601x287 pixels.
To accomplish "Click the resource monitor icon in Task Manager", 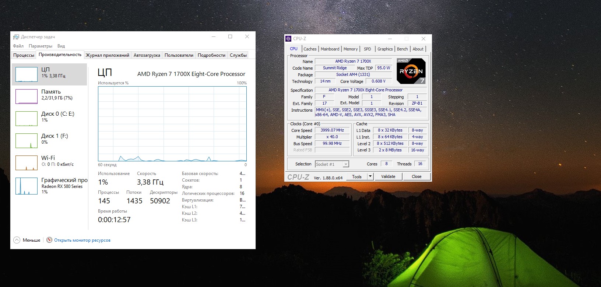I will 49,240.
